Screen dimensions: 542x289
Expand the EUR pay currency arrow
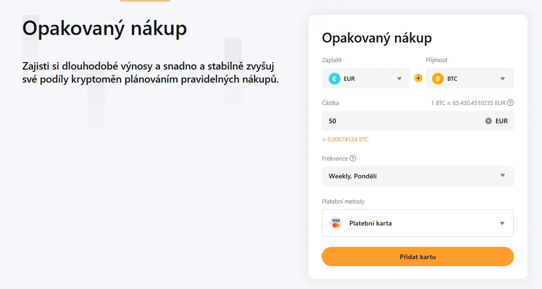(x=399, y=78)
